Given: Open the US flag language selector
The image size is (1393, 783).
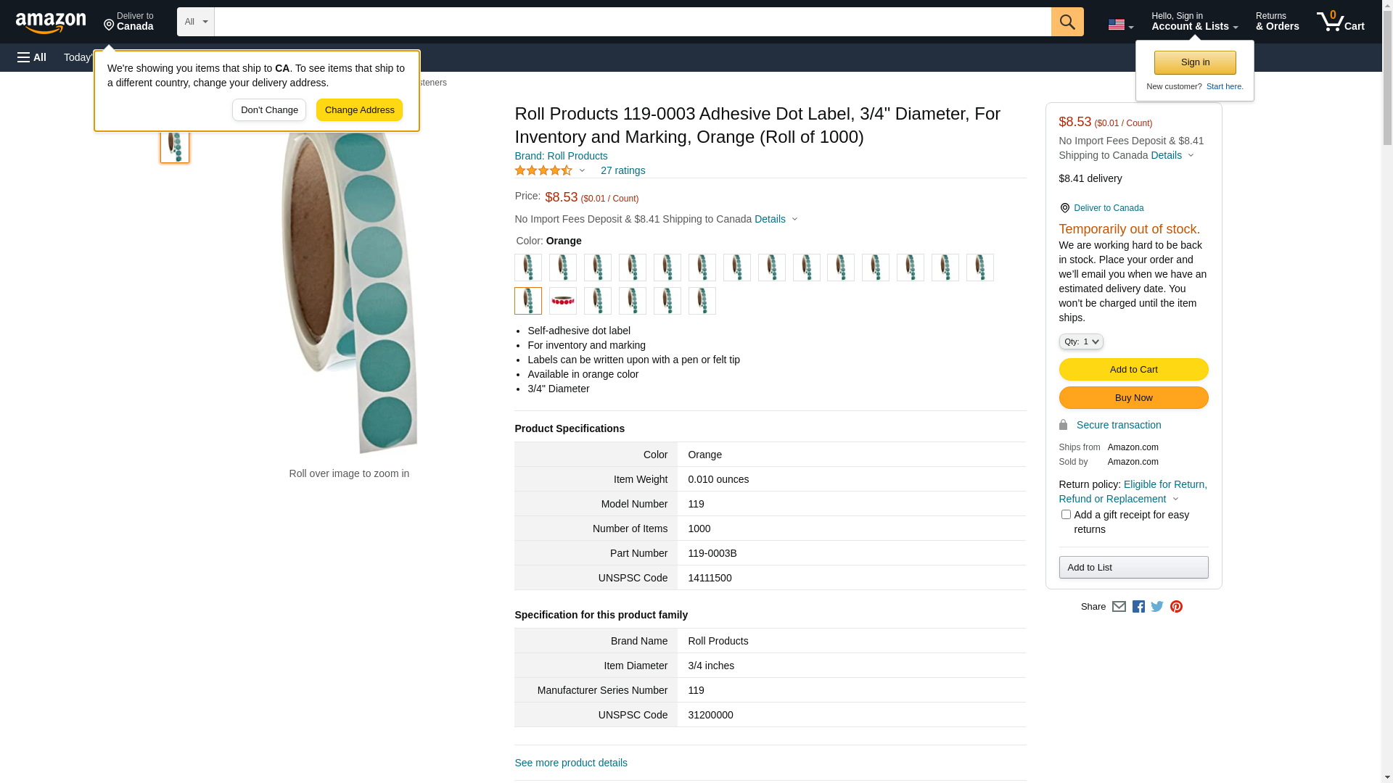Looking at the screenshot, I should [1120, 25].
